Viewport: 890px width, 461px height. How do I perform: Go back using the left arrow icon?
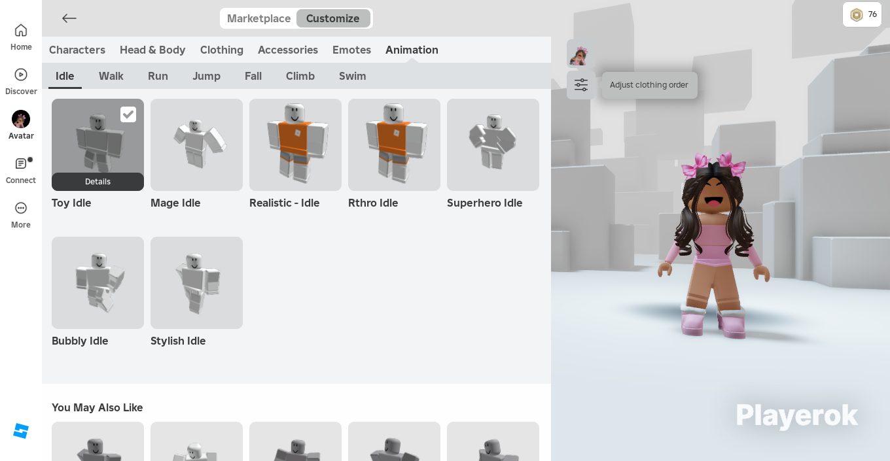(69, 18)
